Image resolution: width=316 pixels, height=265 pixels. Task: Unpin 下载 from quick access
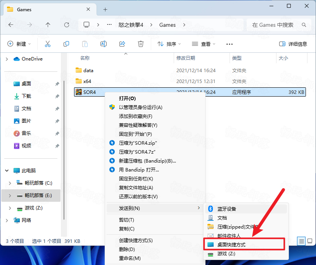(57, 96)
